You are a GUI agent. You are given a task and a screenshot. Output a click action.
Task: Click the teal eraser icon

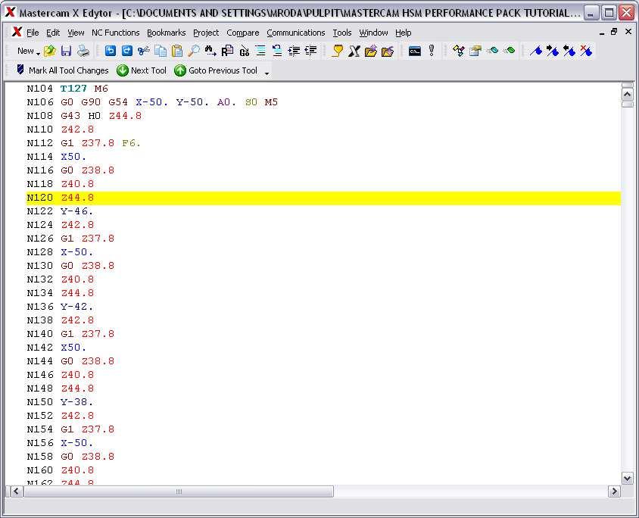coord(492,51)
